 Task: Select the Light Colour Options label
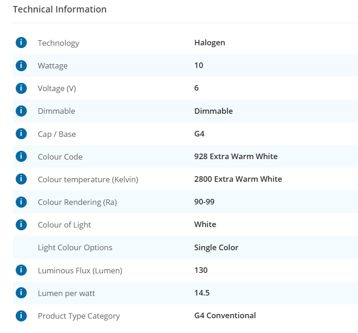pos(75,247)
